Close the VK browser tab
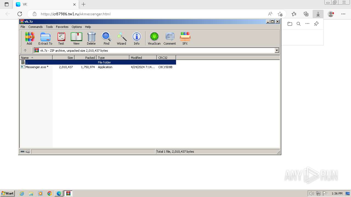Viewport: 351px width, 197px height. [74, 4]
